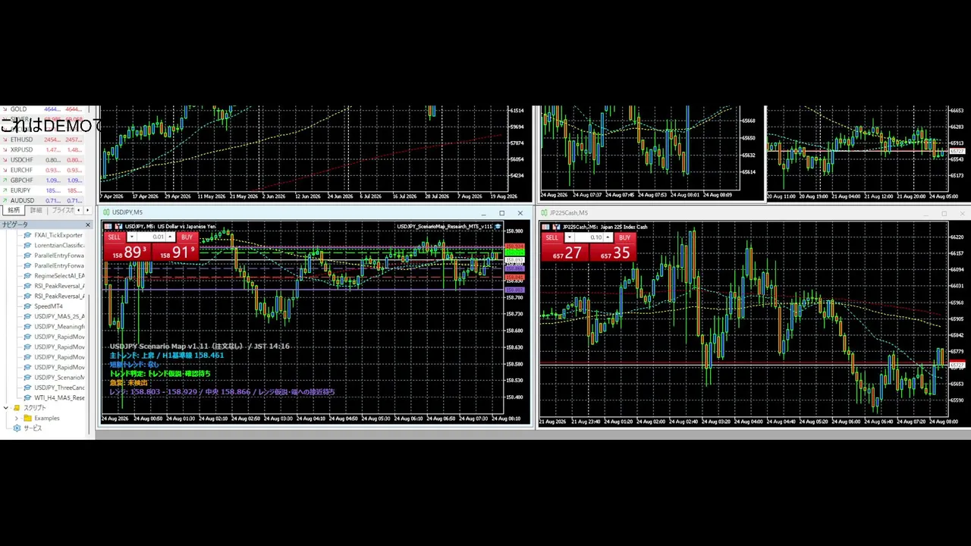Switch to the 詳細 tab
The width and height of the screenshot is (971, 546).
click(x=36, y=210)
